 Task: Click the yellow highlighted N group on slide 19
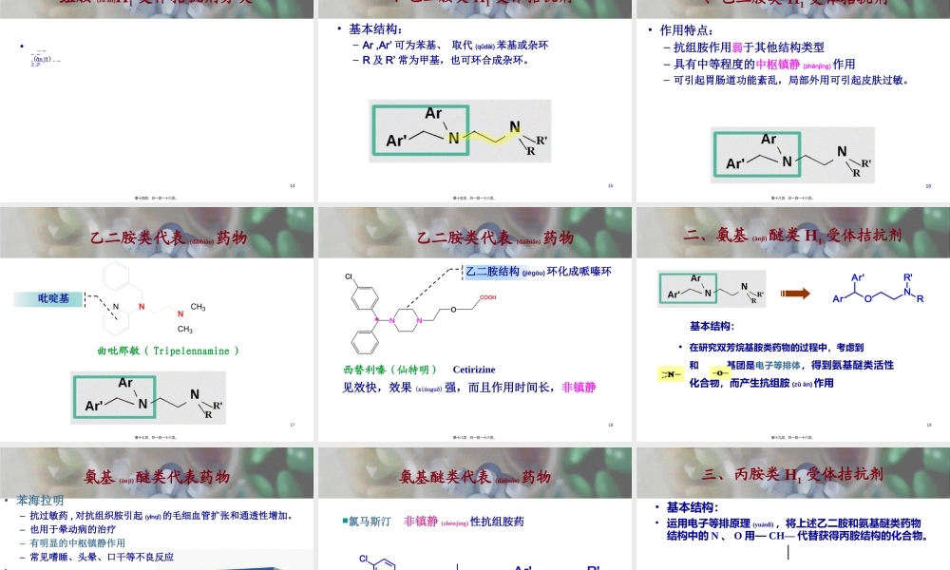pyautogui.click(x=670, y=374)
